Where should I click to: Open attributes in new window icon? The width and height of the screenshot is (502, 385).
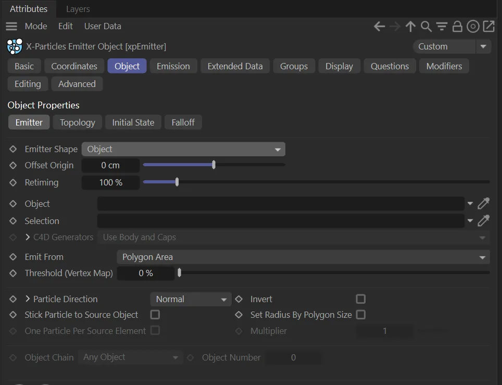[488, 27]
